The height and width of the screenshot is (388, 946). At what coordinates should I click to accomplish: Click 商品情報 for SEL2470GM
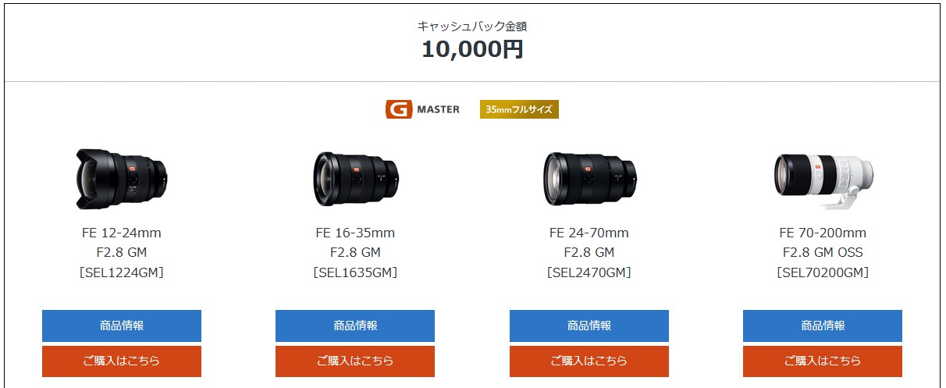coord(589,326)
